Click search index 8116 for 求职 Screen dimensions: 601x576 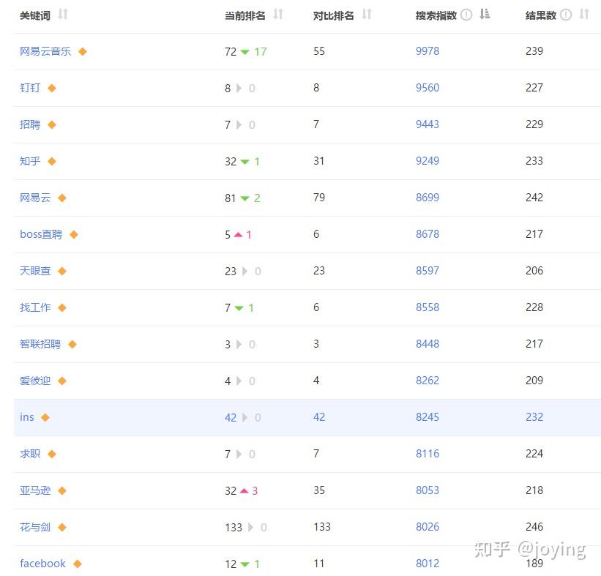[428, 454]
